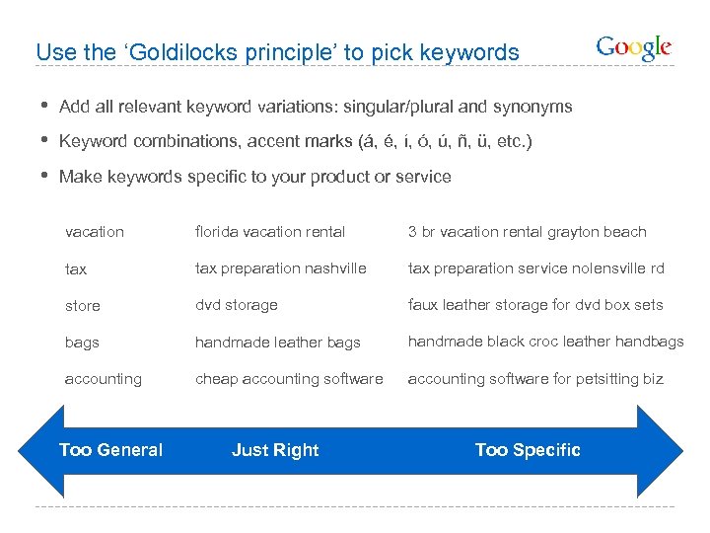This screenshot has height=533, width=710.
Task: Click 'tax preparation nashville' text
Action: pyautogui.click(x=280, y=268)
